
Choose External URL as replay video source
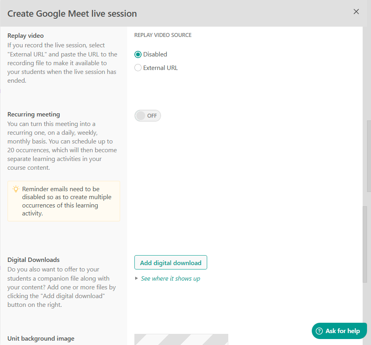pyautogui.click(x=138, y=68)
